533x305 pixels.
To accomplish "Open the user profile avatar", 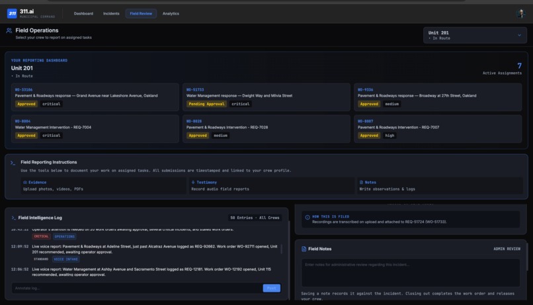I will pyautogui.click(x=520, y=14).
